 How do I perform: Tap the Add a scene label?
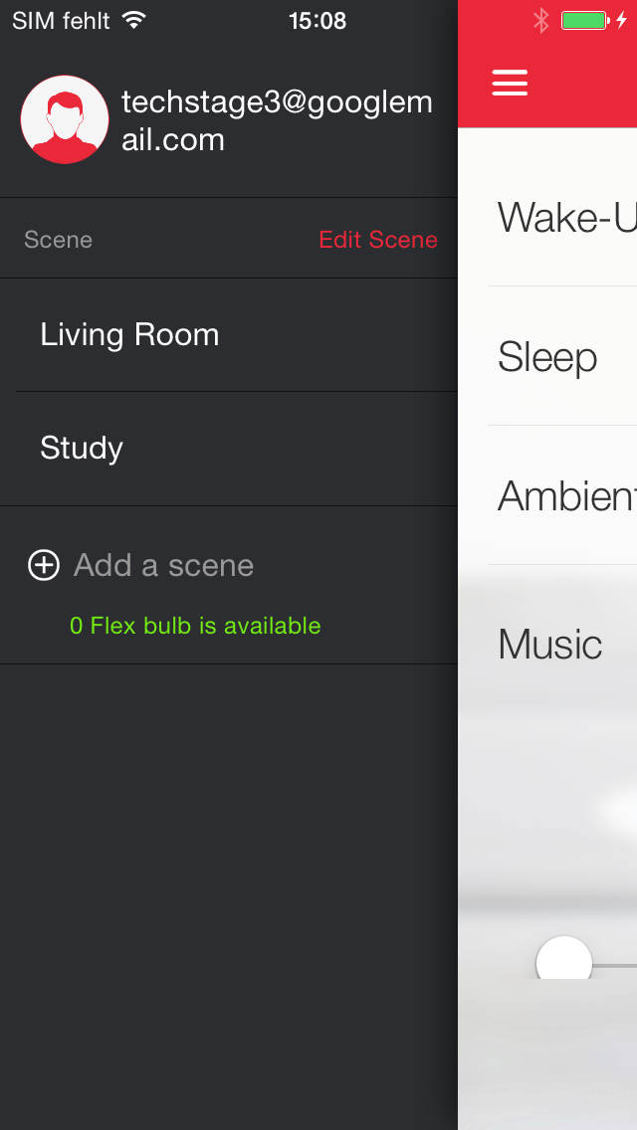coord(163,565)
